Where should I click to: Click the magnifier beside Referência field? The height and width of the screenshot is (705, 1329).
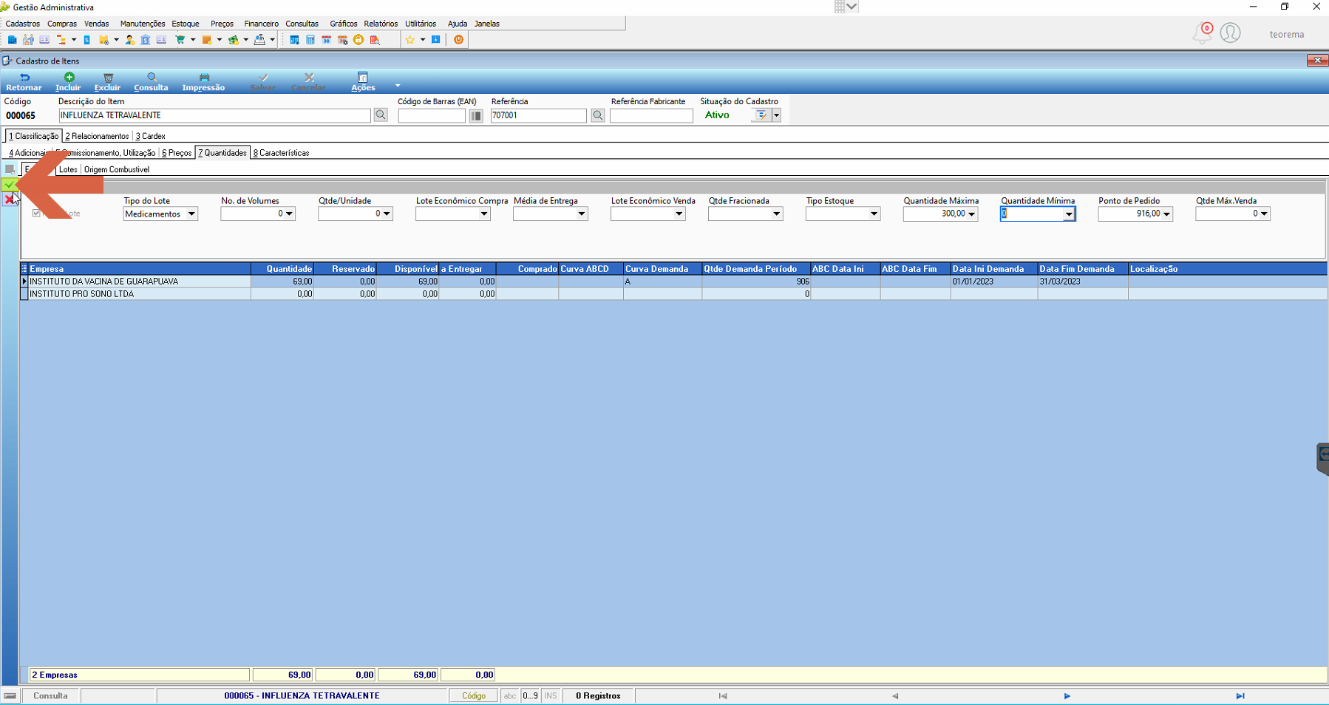click(x=598, y=115)
